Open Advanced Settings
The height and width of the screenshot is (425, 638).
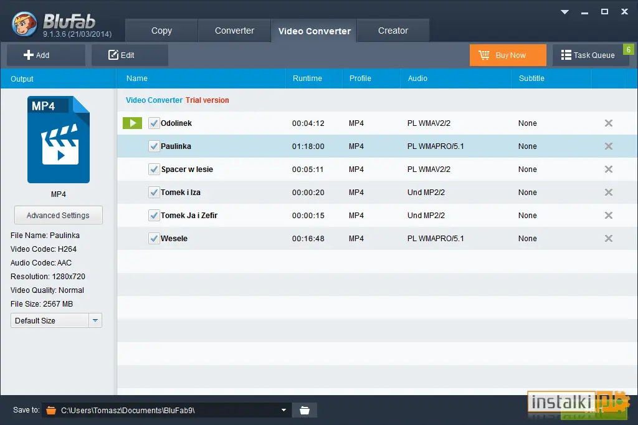pos(58,215)
